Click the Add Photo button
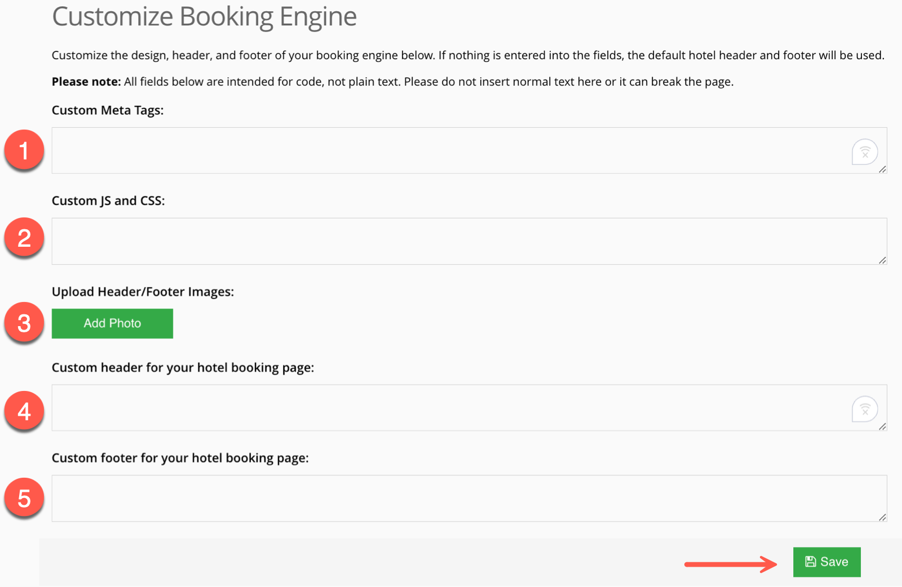This screenshot has height=587, width=902. point(112,323)
